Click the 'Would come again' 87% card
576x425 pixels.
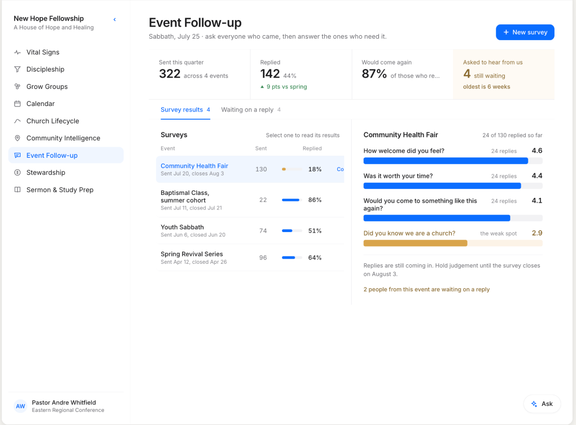click(402, 75)
